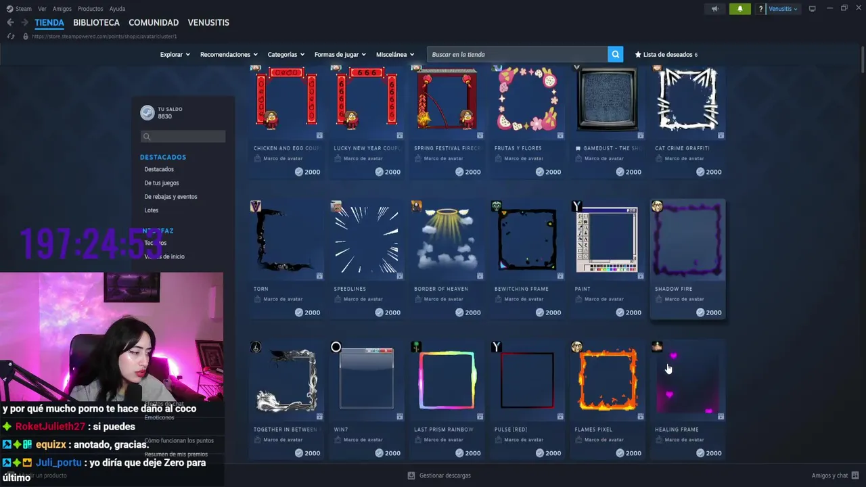Open the Ver menu

pyautogui.click(x=42, y=9)
